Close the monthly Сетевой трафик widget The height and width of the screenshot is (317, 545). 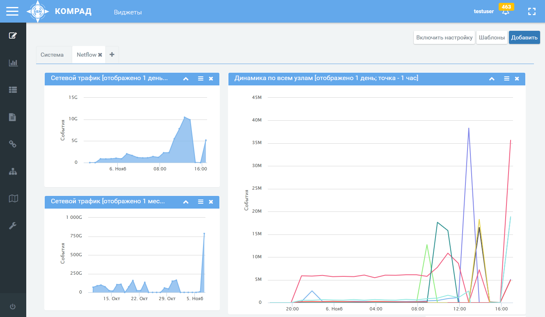(x=211, y=202)
